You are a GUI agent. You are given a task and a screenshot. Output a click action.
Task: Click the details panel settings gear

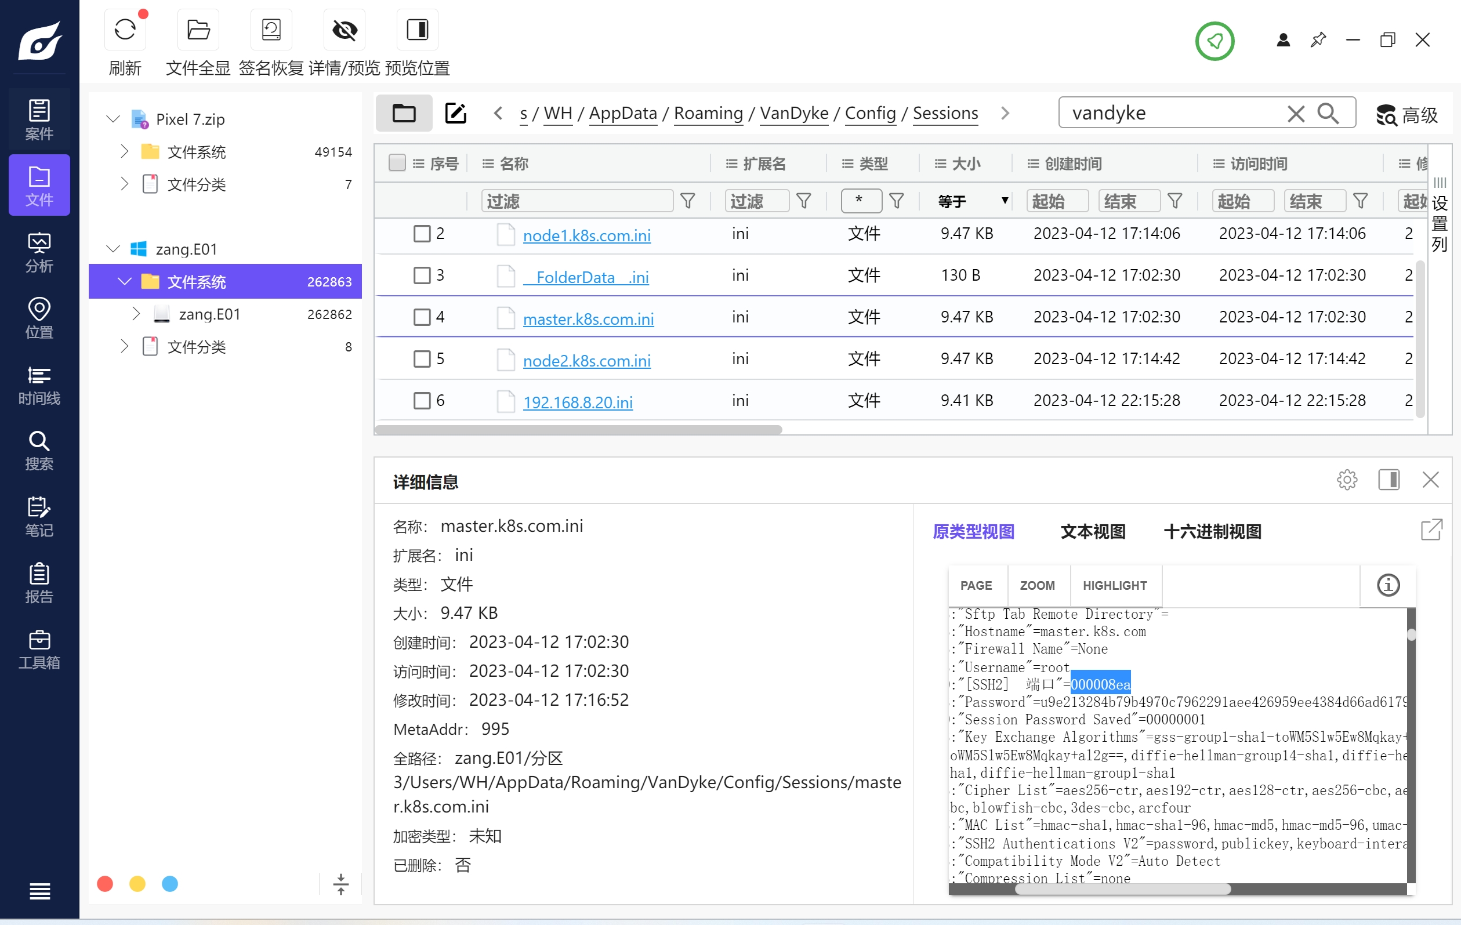pyautogui.click(x=1347, y=479)
